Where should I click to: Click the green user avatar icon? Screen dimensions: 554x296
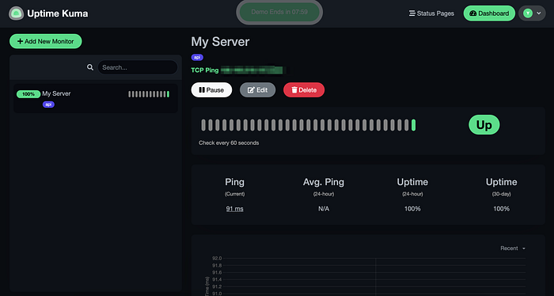click(x=528, y=13)
